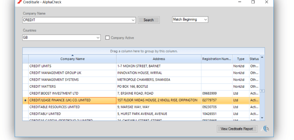Viewport: 294px width, 140px height.
Task: Sort by Status column header
Action: [x=254, y=59]
